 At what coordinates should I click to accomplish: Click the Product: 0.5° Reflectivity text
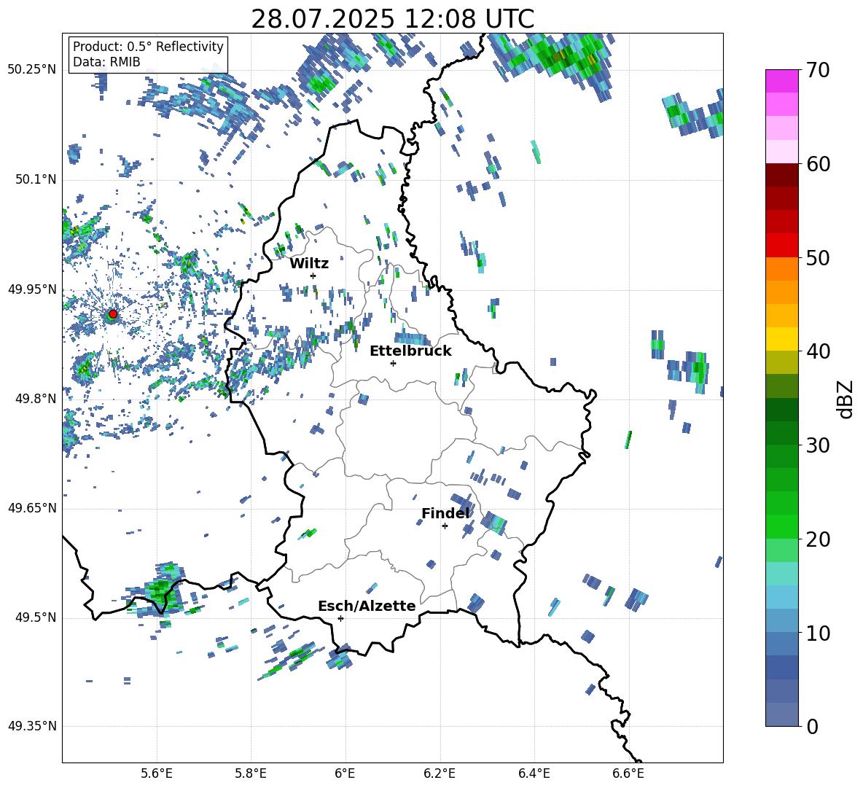pos(148,46)
